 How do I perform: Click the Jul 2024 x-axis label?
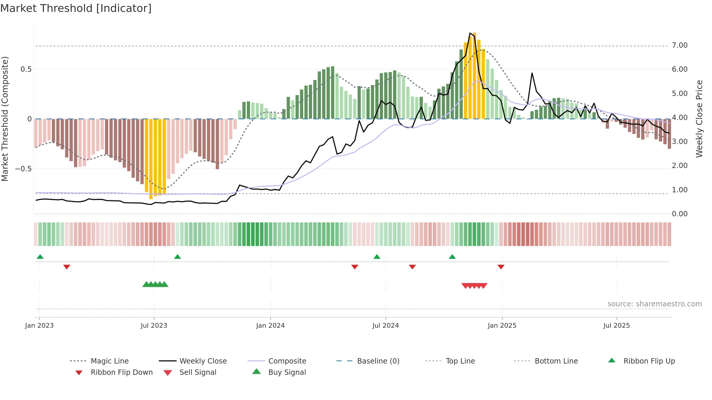click(x=386, y=326)
